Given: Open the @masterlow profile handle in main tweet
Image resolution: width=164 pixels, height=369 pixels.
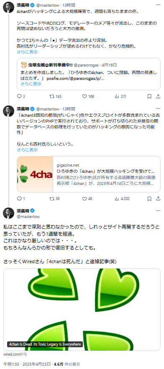Looking at the screenshot, I should 28,217.
